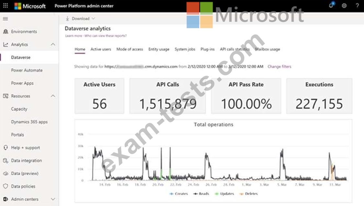This screenshot has height=206, width=364.
Task: Click the Analytics chart icon
Action: pyautogui.click(x=6, y=45)
